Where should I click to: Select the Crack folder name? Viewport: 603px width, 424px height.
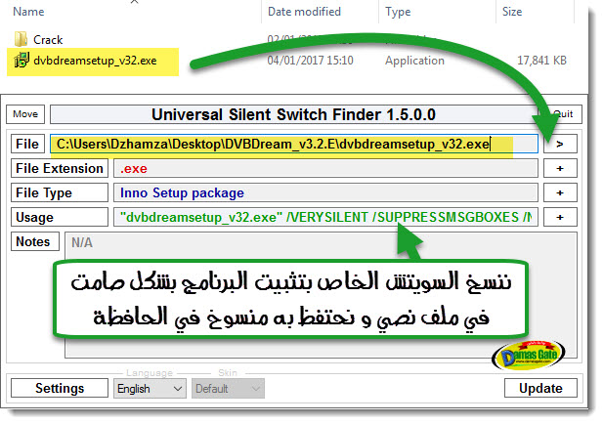(48, 40)
